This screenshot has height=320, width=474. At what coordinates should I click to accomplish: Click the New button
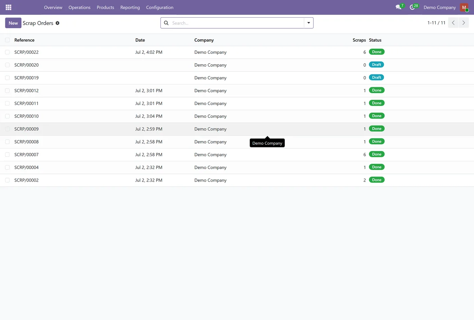click(13, 23)
